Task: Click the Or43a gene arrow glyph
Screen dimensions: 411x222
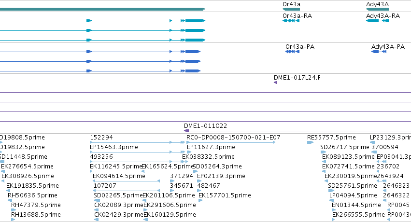Action: 291,9
